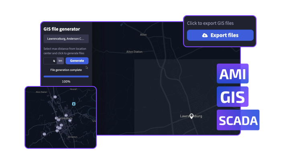Click the Export files button
This screenshot has width=281, height=160.
coord(220,35)
